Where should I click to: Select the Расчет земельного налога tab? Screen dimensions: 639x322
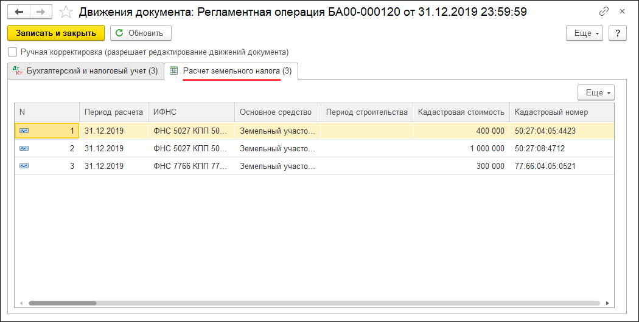tap(232, 71)
